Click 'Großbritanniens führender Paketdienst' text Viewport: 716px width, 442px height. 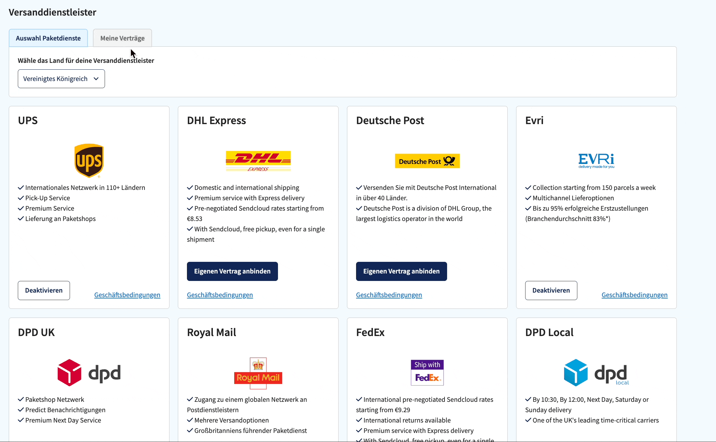250,431
